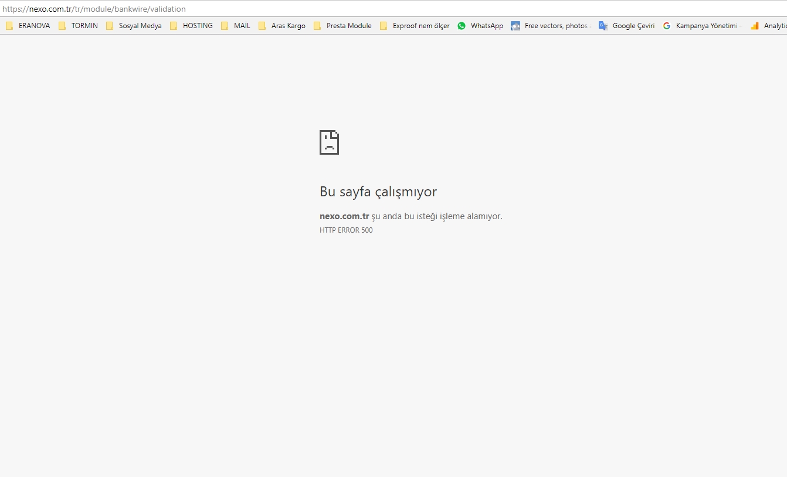Click the sad page error icon
This screenshot has height=477, width=787.
tap(329, 142)
